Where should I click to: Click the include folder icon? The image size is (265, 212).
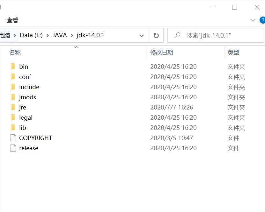13,87
